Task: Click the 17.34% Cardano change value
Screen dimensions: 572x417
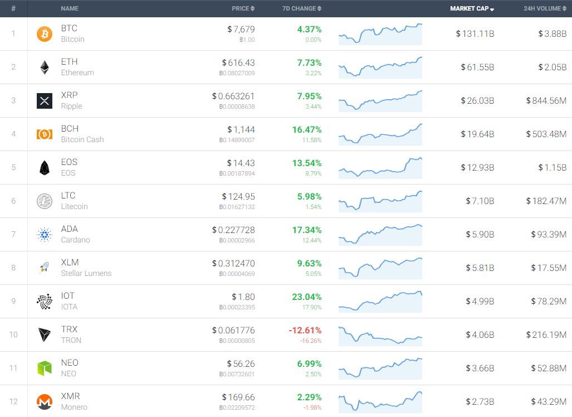Action: click(x=307, y=230)
